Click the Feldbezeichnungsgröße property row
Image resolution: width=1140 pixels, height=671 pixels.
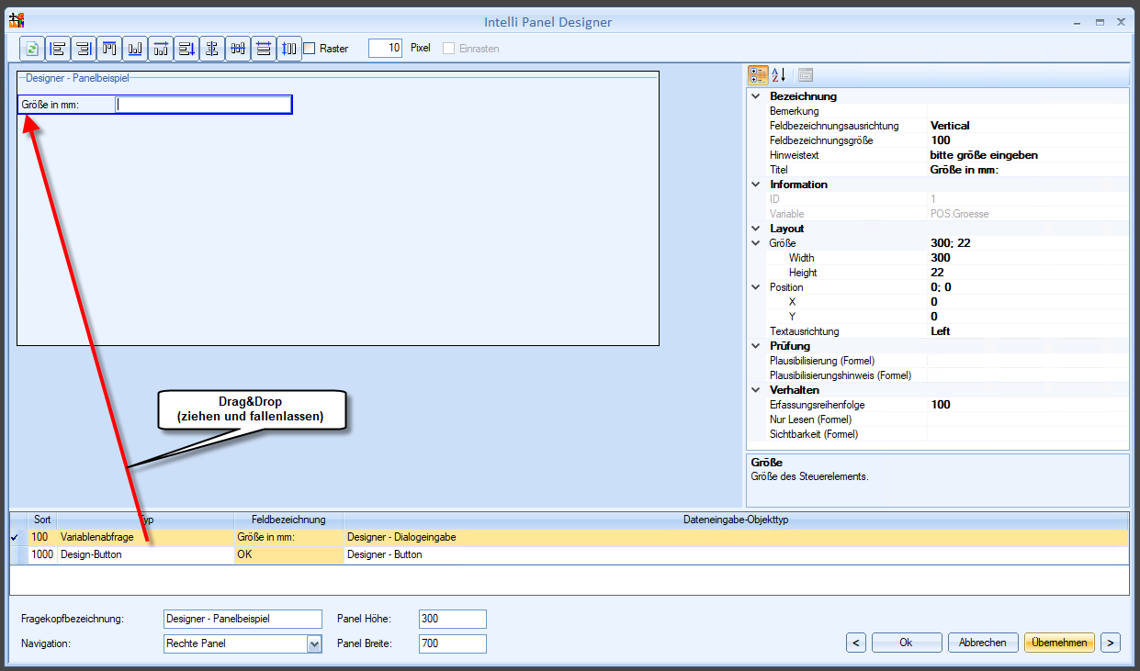coord(939,140)
